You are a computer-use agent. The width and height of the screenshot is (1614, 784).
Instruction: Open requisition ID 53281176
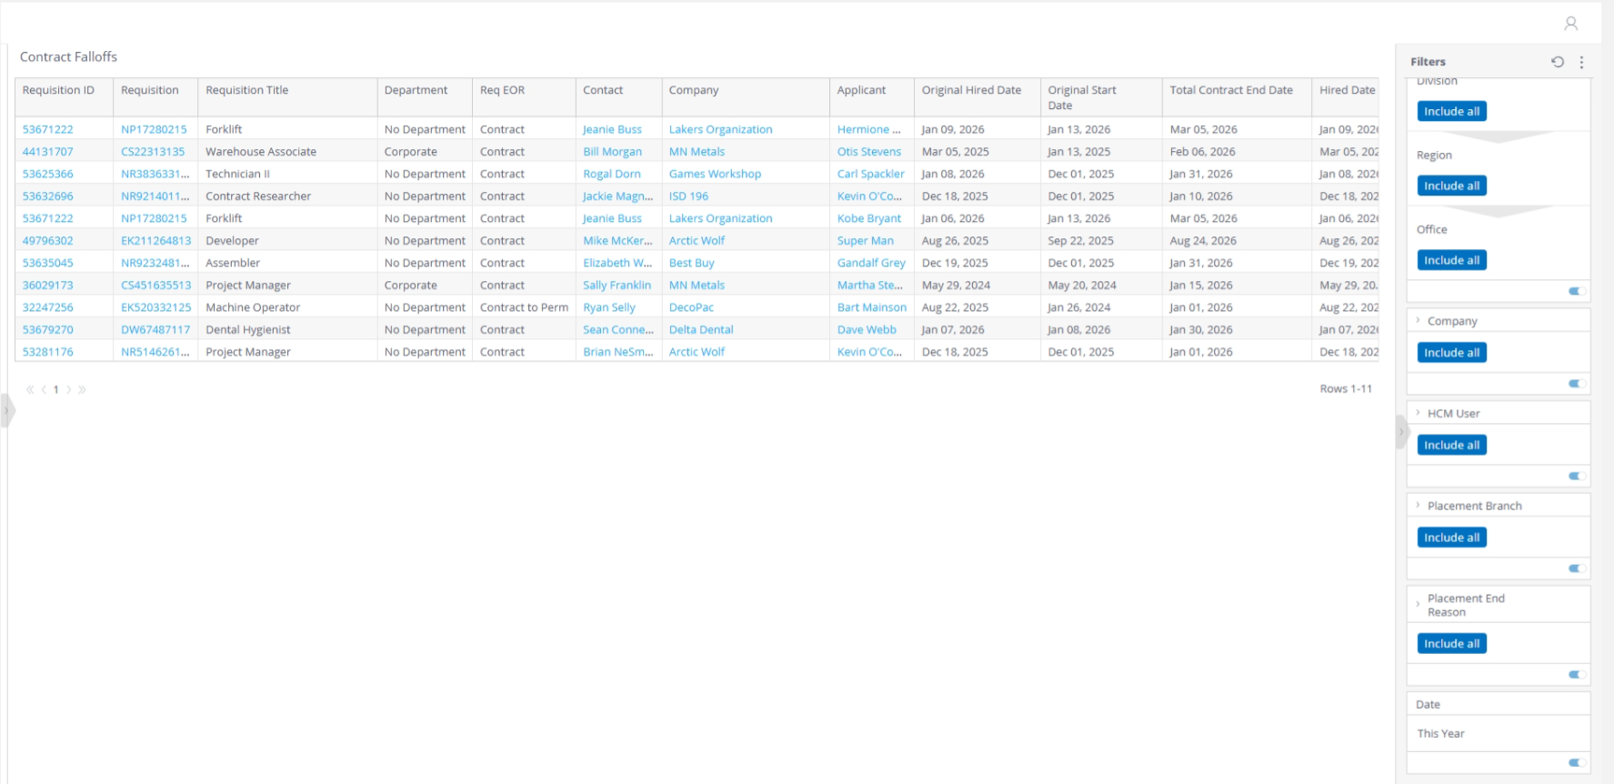pyautogui.click(x=47, y=352)
